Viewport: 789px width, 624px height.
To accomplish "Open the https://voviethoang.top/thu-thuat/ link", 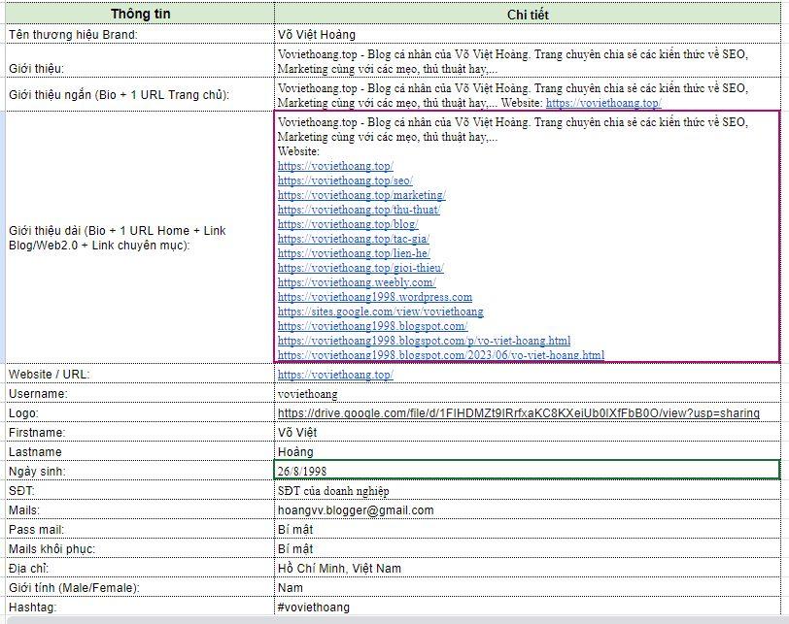I will click(359, 210).
